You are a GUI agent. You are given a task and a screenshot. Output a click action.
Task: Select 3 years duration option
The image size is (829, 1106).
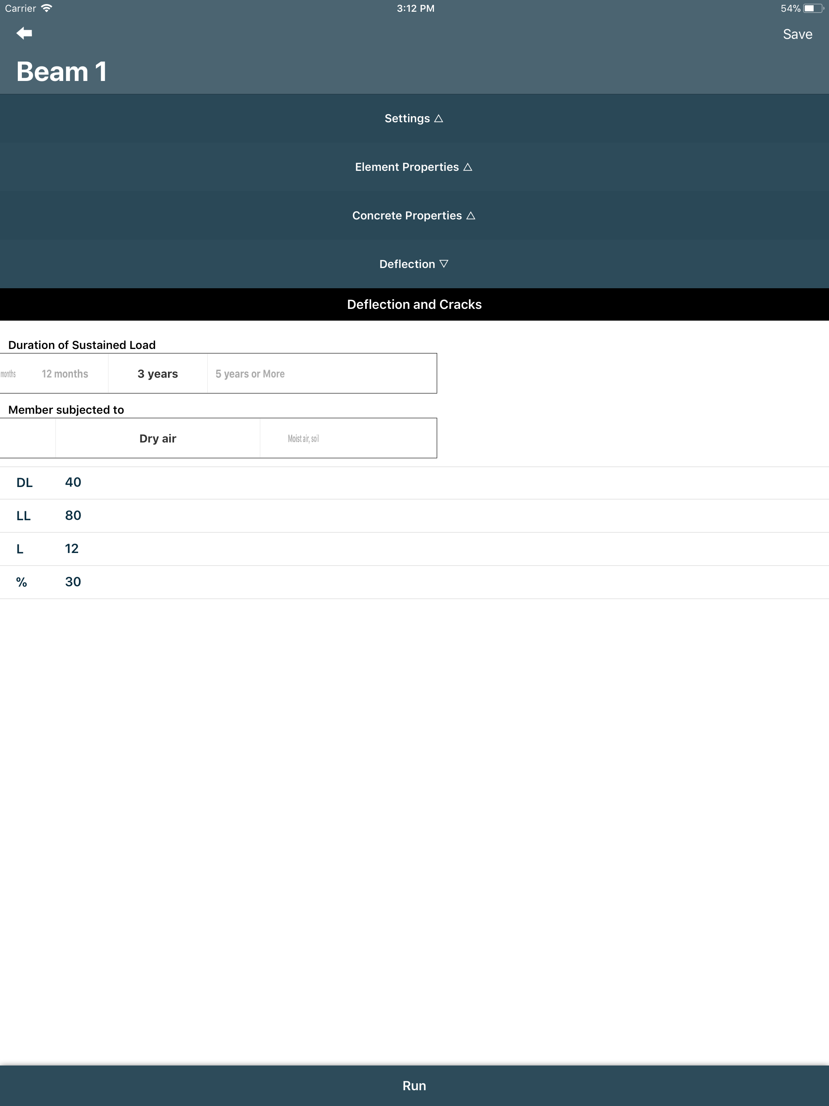click(x=157, y=374)
